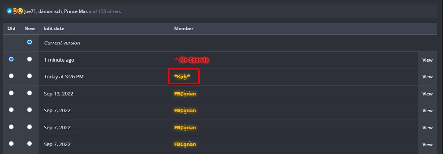Choose Old radio for Today at 3:26 PM
This screenshot has width=443, height=154.
[x=11, y=76]
